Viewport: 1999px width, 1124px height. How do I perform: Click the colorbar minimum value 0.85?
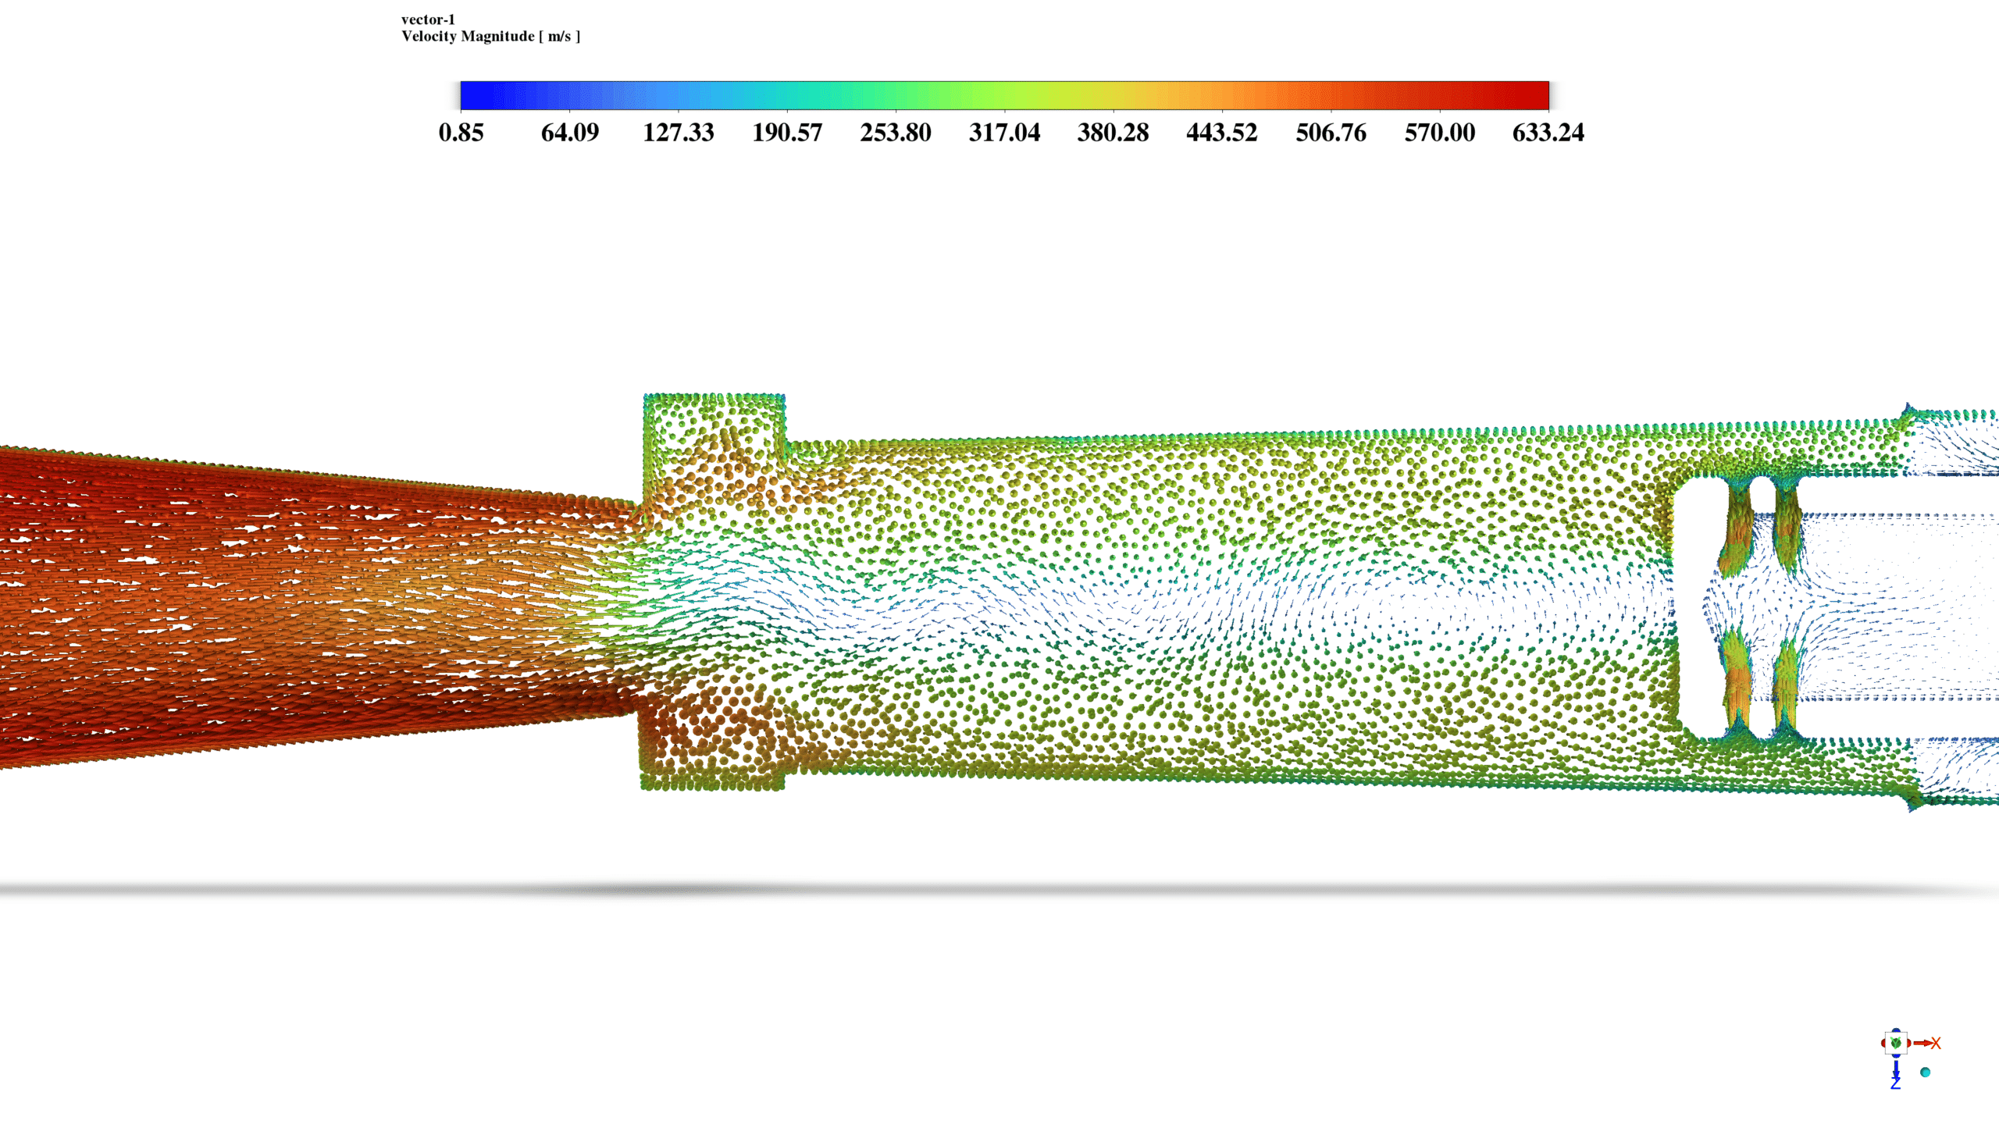tap(461, 133)
